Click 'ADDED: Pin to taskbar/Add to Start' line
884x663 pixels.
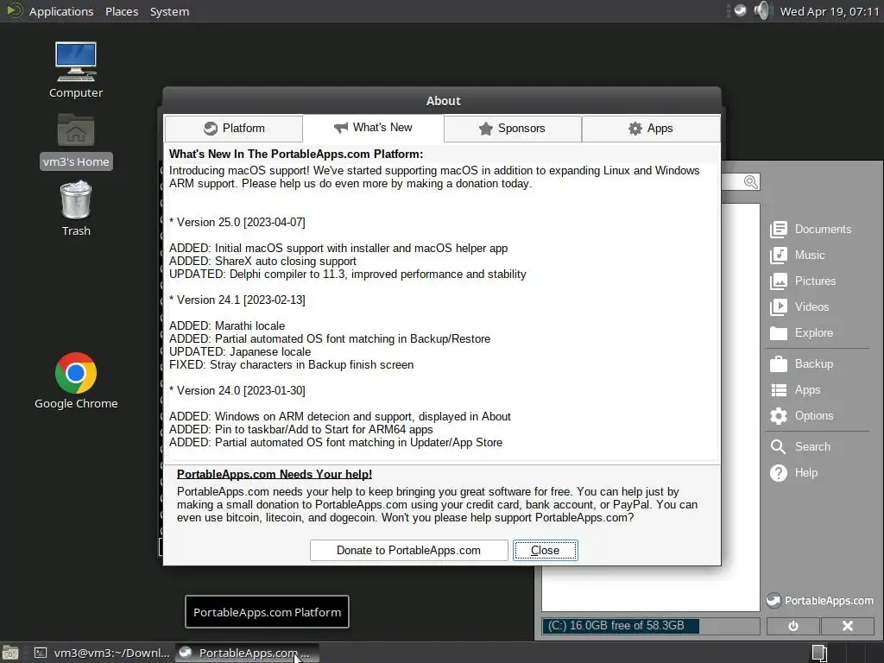[x=301, y=430]
